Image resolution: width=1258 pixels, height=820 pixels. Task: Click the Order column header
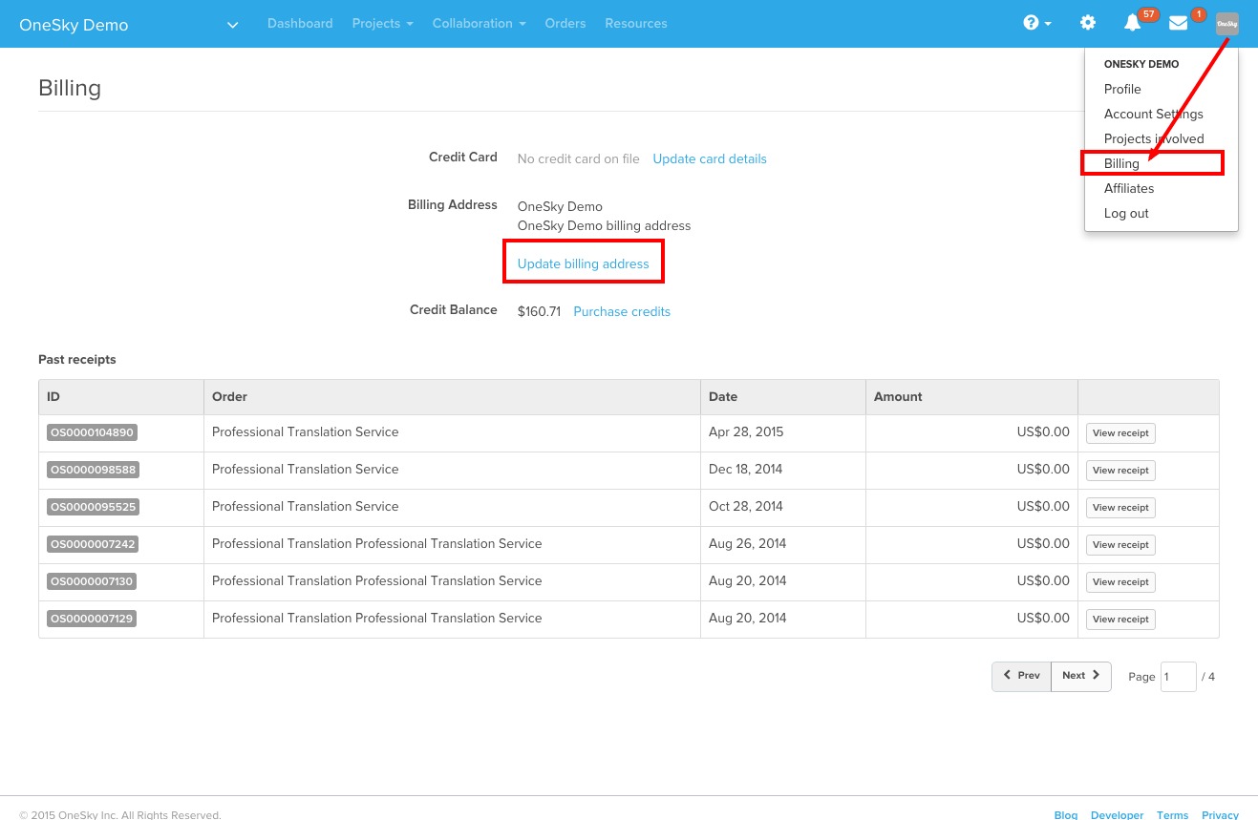pyautogui.click(x=452, y=397)
